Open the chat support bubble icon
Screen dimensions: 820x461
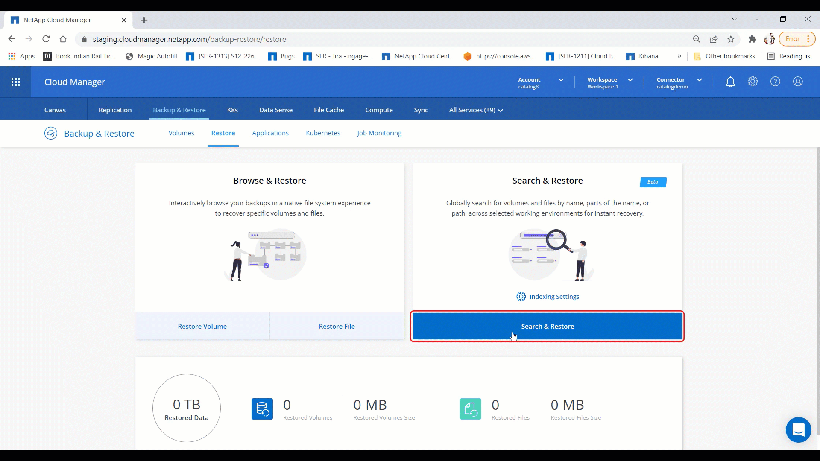[798, 429]
